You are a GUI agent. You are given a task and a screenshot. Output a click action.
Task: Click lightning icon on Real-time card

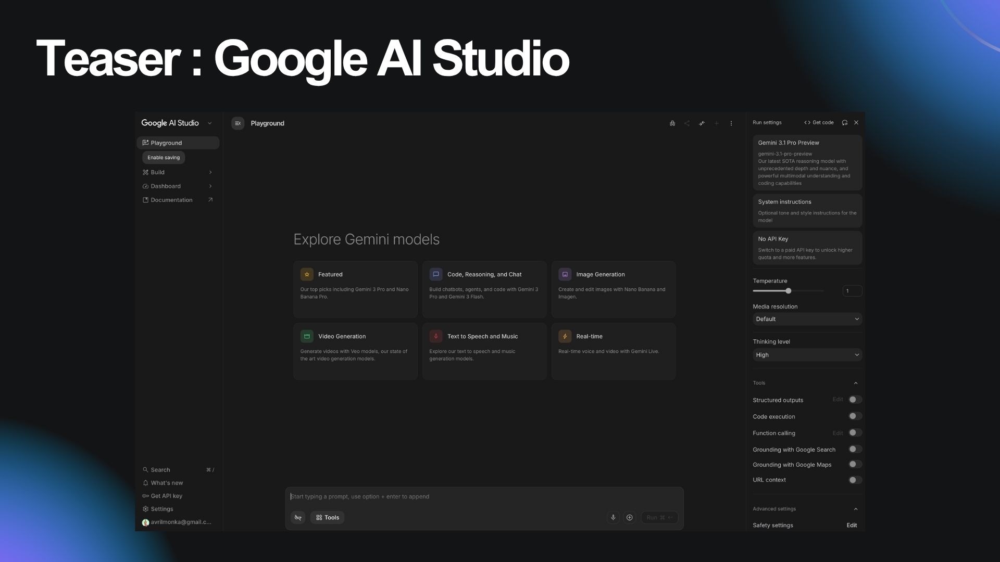coord(565,336)
